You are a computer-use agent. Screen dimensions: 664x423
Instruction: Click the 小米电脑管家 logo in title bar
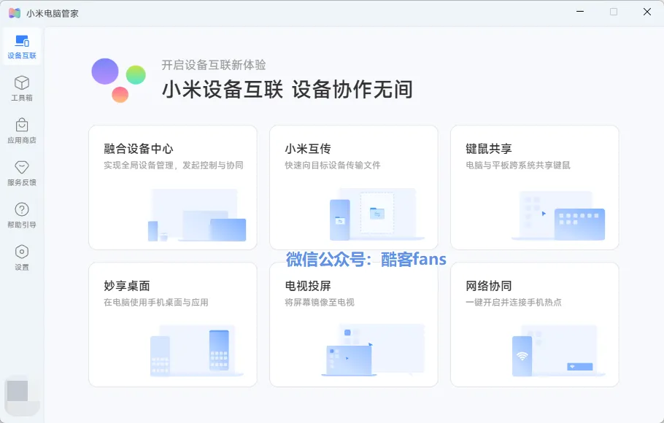[15, 13]
